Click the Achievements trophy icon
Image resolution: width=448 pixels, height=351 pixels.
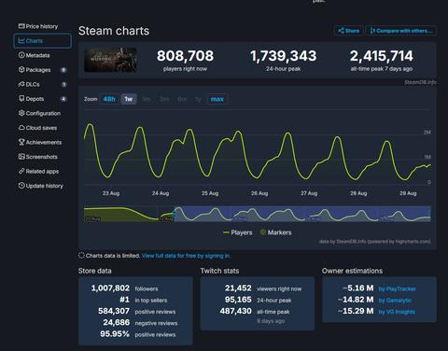[x=21, y=142]
